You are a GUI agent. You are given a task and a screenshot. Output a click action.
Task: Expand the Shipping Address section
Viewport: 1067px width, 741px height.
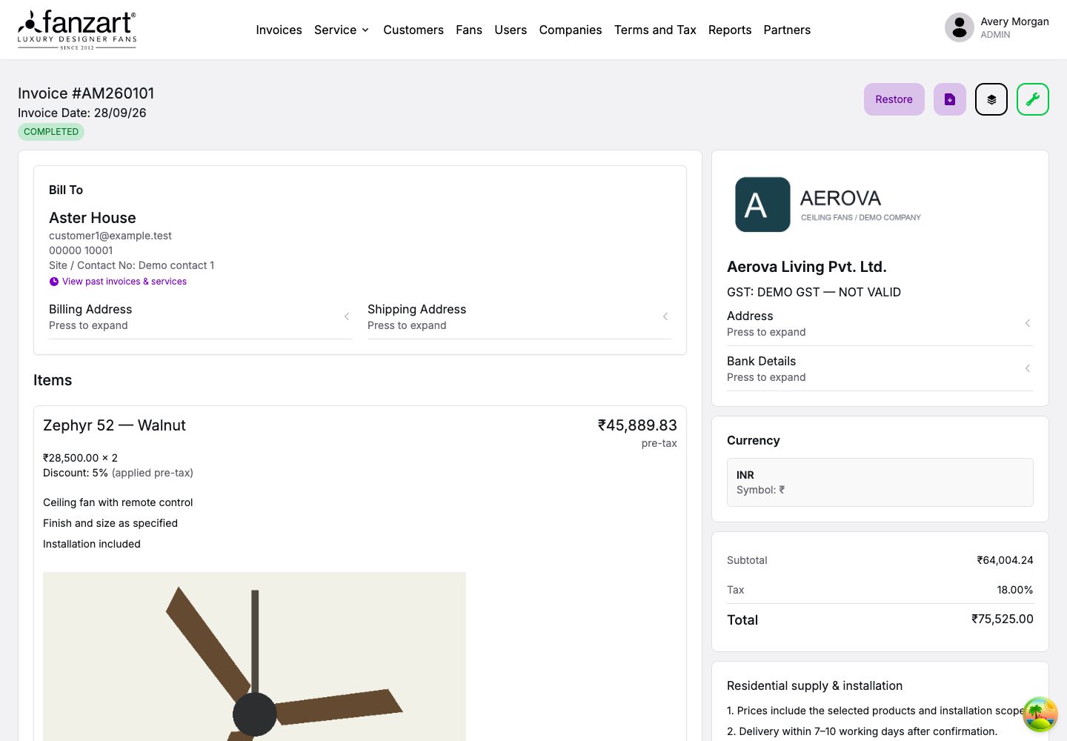pyautogui.click(x=519, y=317)
